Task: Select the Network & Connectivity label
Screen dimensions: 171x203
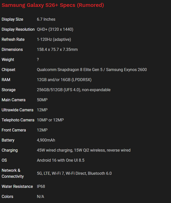Action: click(13, 173)
